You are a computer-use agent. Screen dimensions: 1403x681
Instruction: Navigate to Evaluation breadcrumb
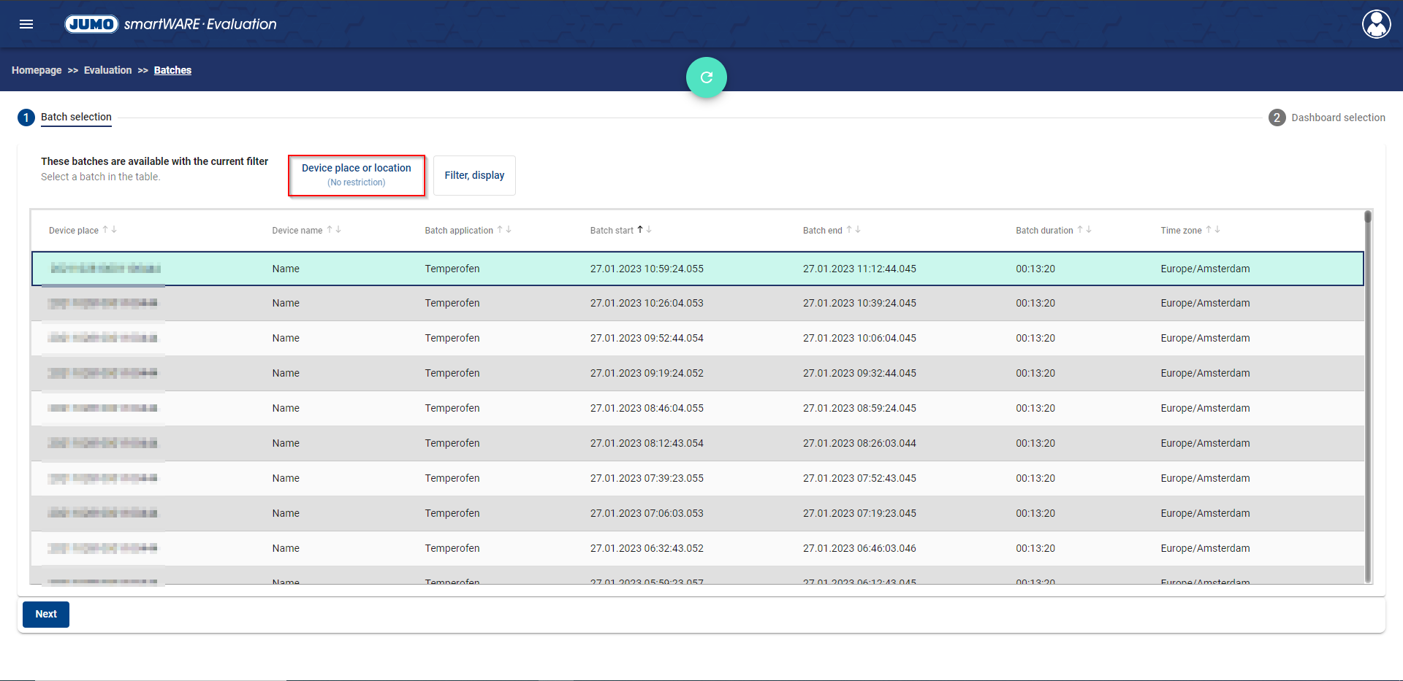pos(107,70)
